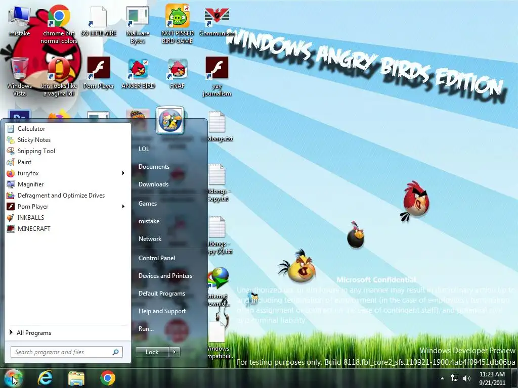Select the 'SO LIT!!! AIRE' desktop shortcut

[x=99, y=20]
